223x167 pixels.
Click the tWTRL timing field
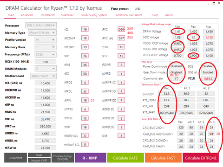[x=85, y=118]
